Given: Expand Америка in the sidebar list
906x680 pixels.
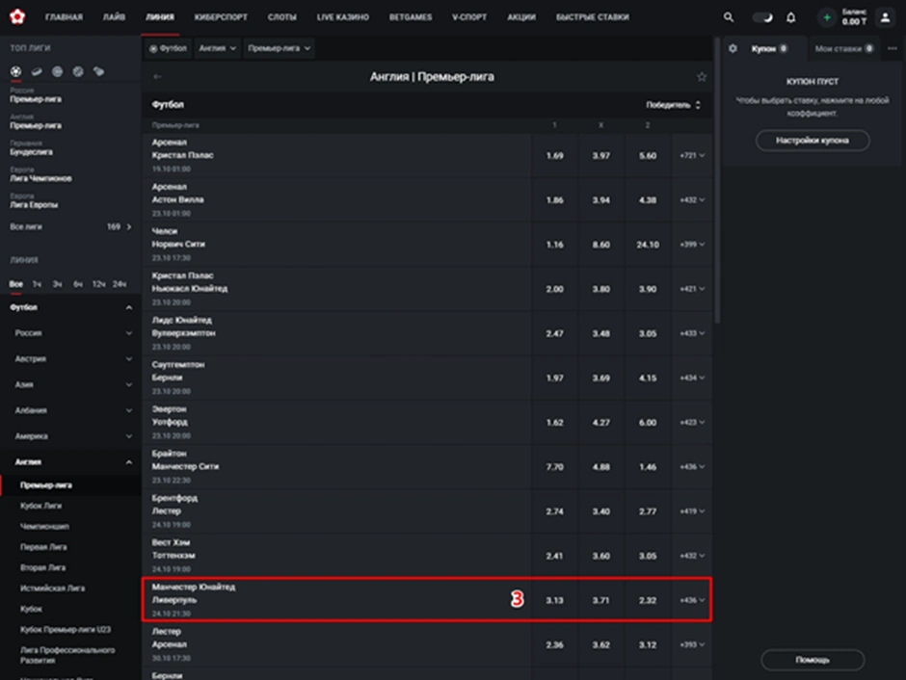Looking at the screenshot, I should click(129, 436).
